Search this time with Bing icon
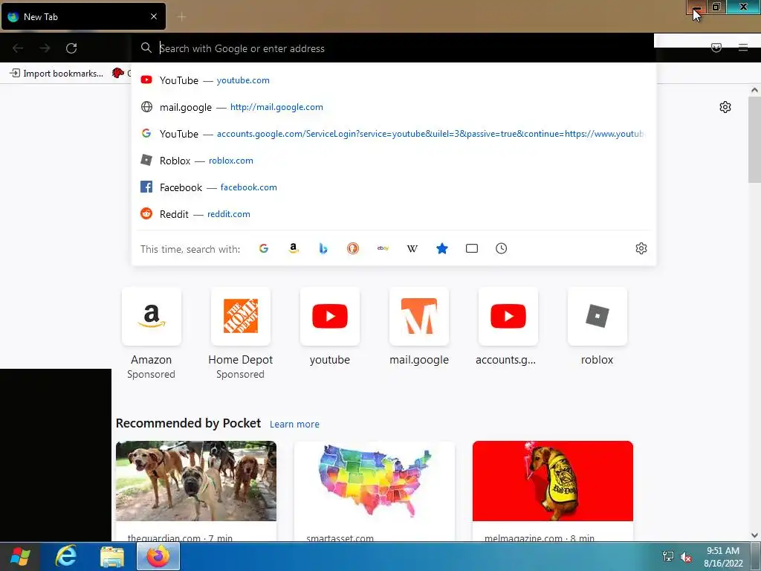The height and width of the screenshot is (571, 761). [x=323, y=248]
